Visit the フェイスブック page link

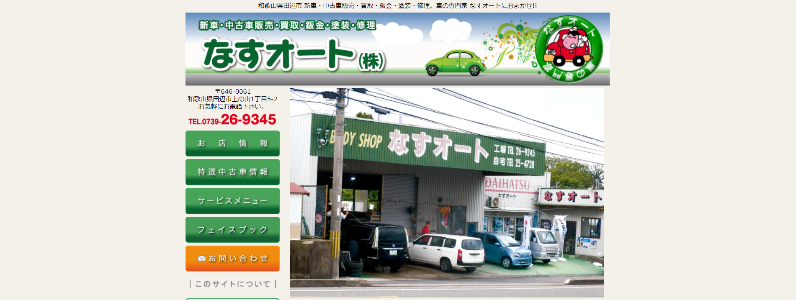[x=232, y=230]
